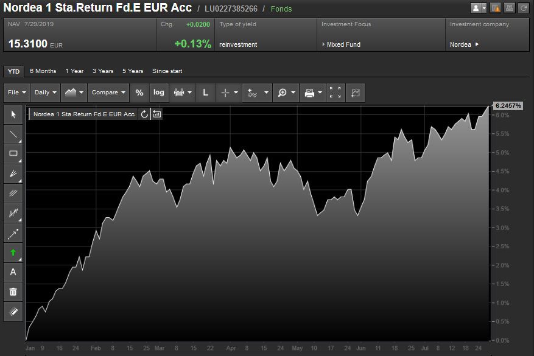
Task: Select the green up arrow marker tool
Action: [13, 253]
